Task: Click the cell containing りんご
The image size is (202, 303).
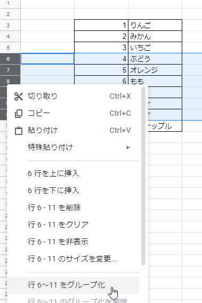Action: click(155, 25)
